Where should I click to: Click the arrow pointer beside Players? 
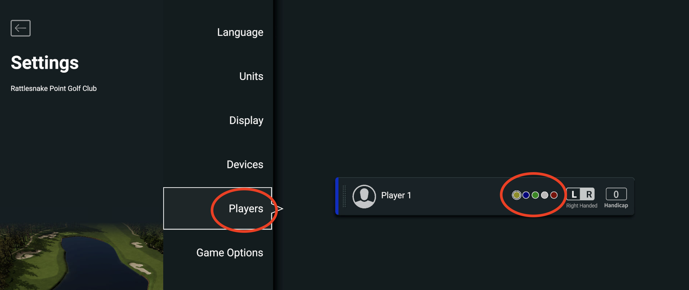point(280,209)
